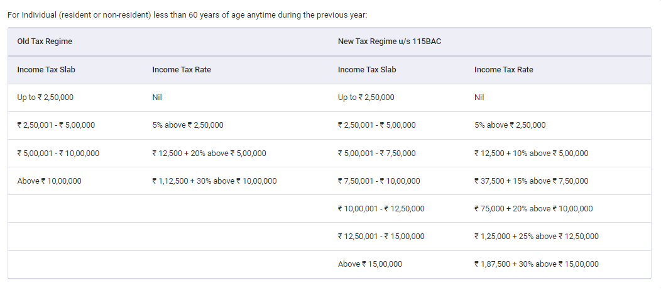The image size is (661, 290).
Task: Select the ₹ 5,00,001 - ₹ 10,00,000 slab
Action: pos(58,153)
